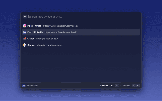162x101 pixels.
Task: Open the Actions menu
Action: pos(126,86)
